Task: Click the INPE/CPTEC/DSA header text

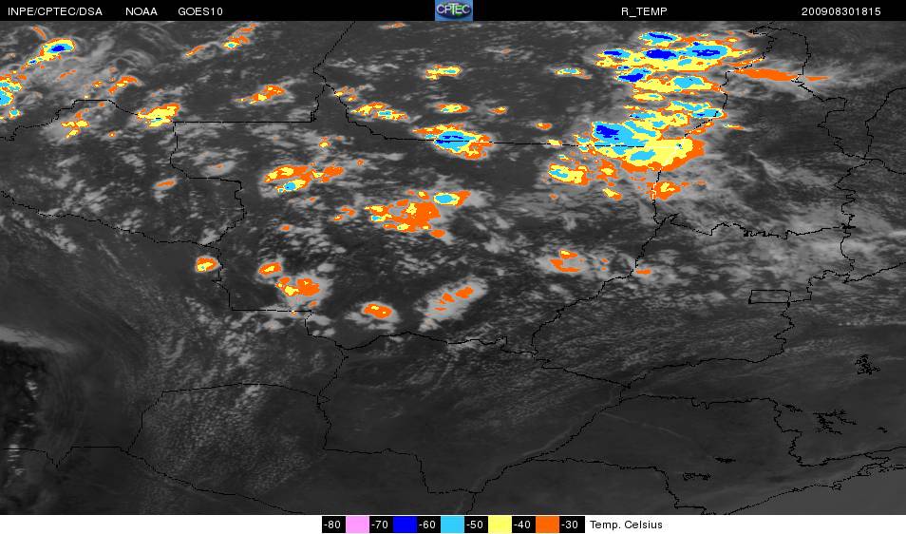Action: tap(55, 11)
